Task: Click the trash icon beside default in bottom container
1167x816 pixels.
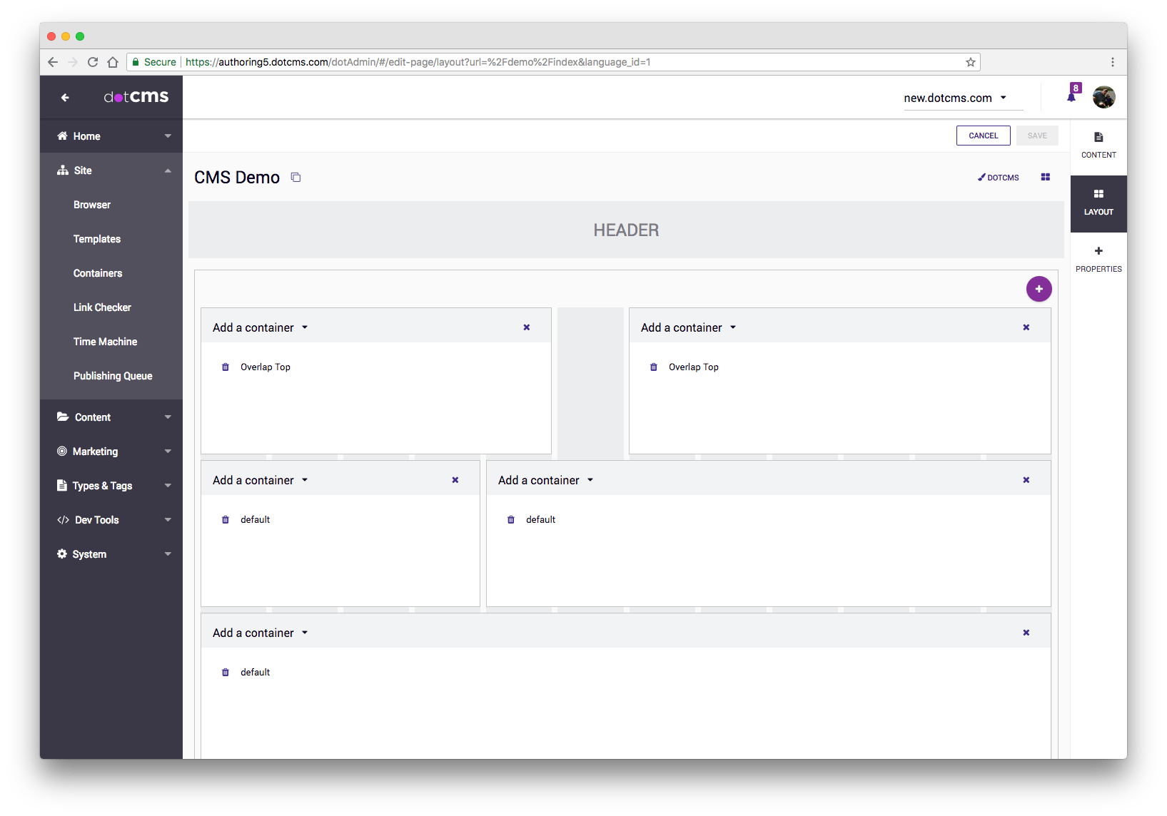Action: (x=226, y=672)
